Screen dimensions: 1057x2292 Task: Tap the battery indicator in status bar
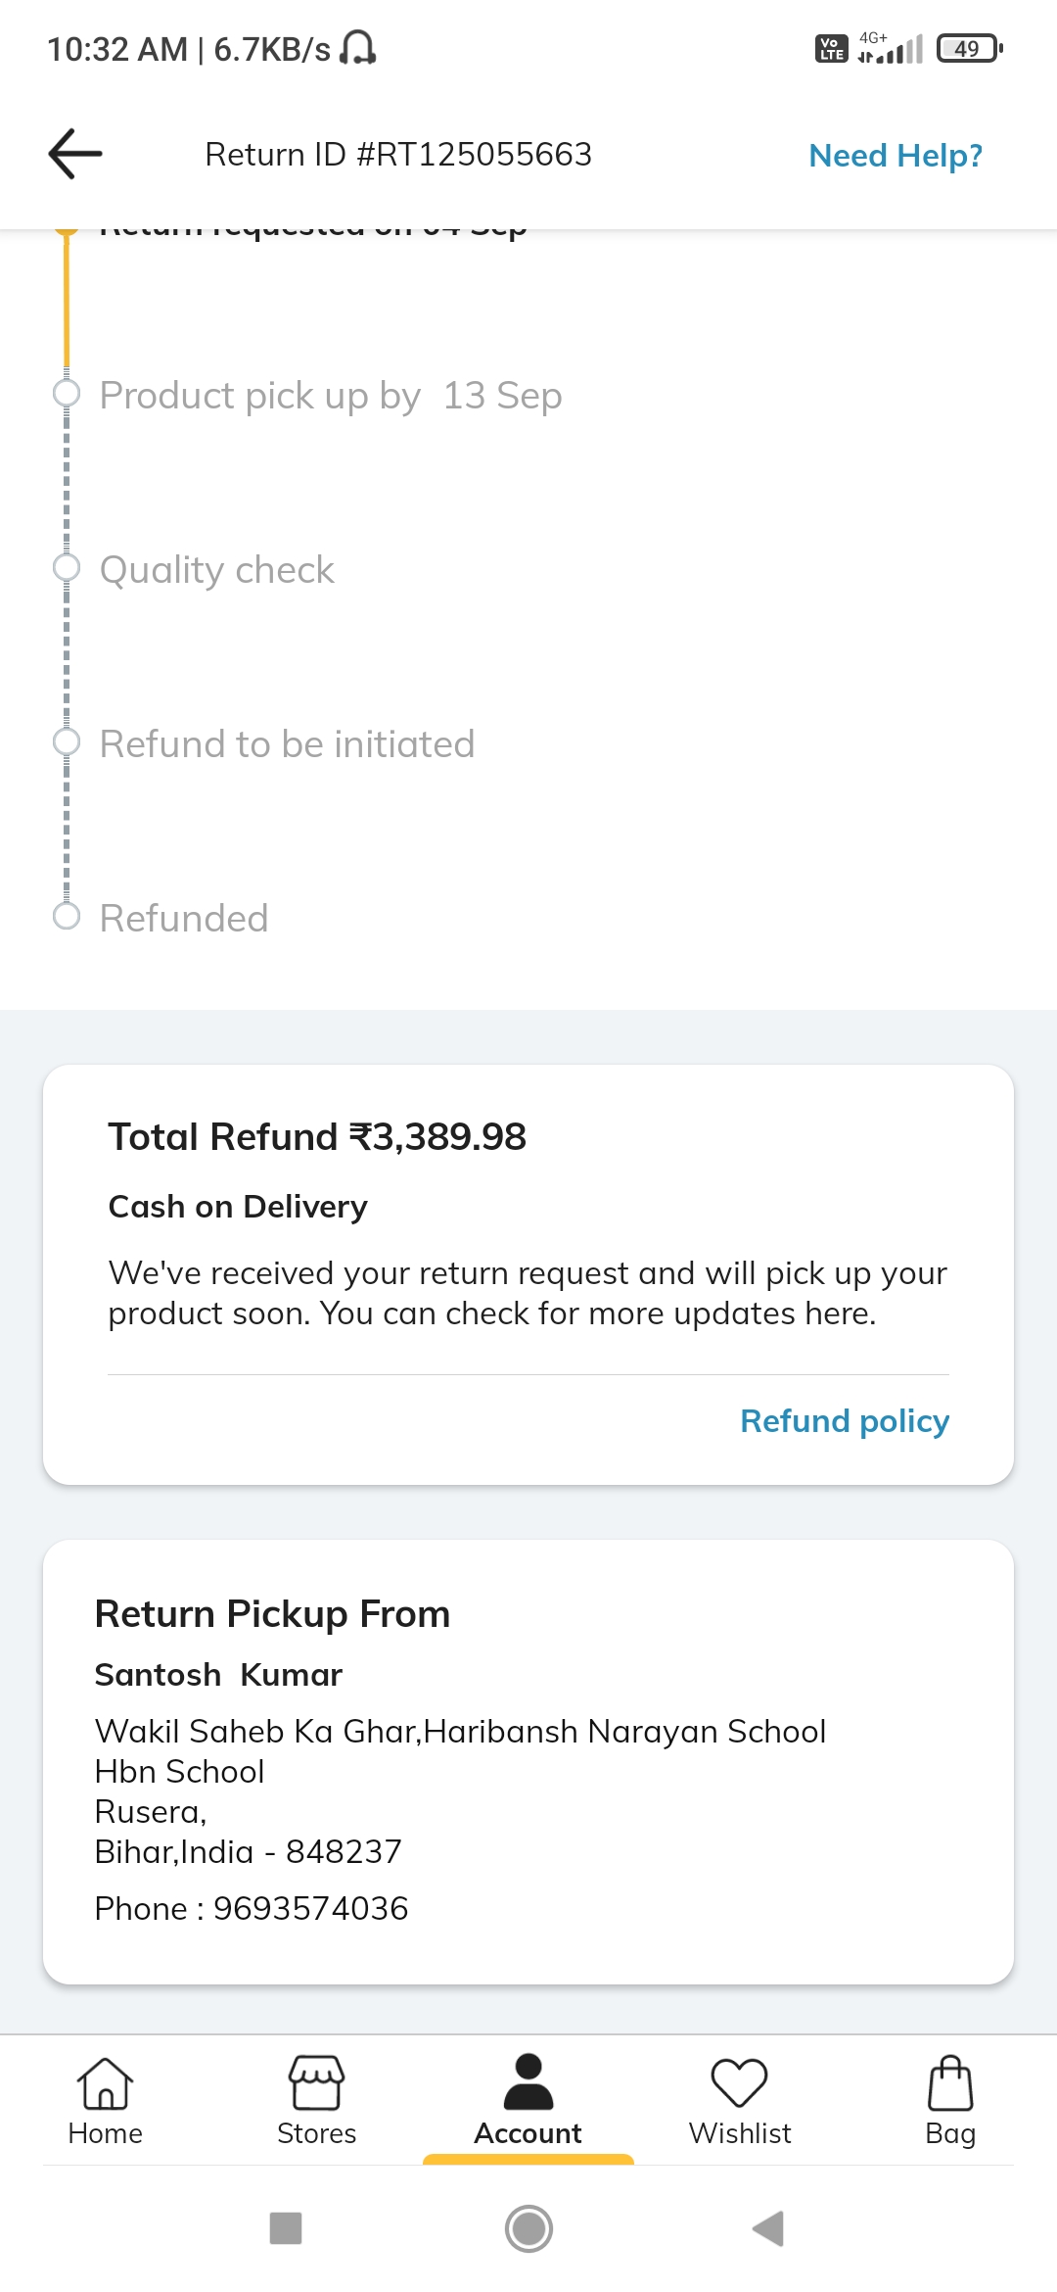point(969,48)
